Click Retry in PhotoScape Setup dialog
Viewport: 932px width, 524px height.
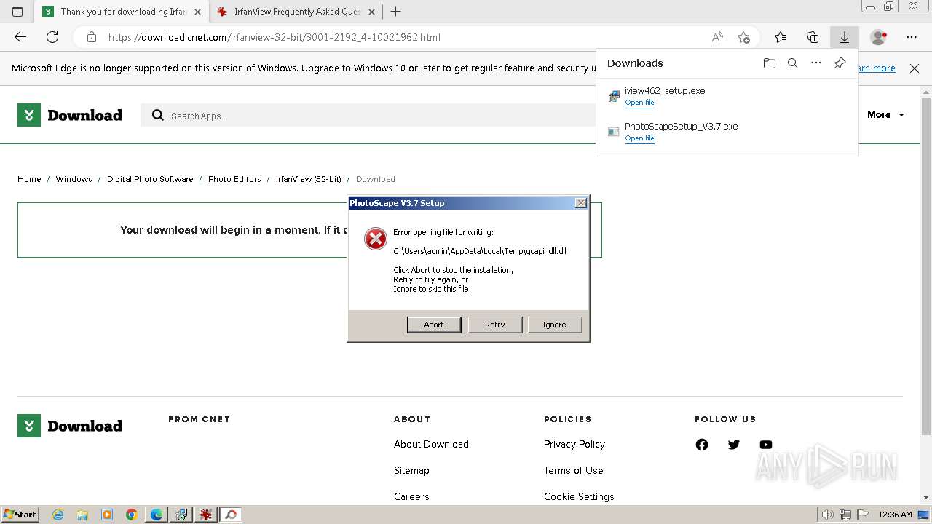495,325
